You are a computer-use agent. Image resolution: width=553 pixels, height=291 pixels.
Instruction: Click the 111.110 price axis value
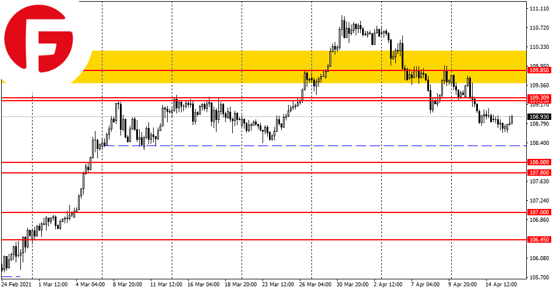538,9
